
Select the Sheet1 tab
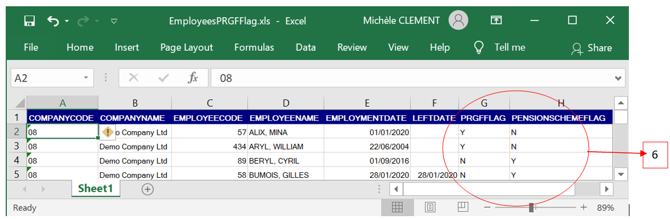(x=96, y=189)
